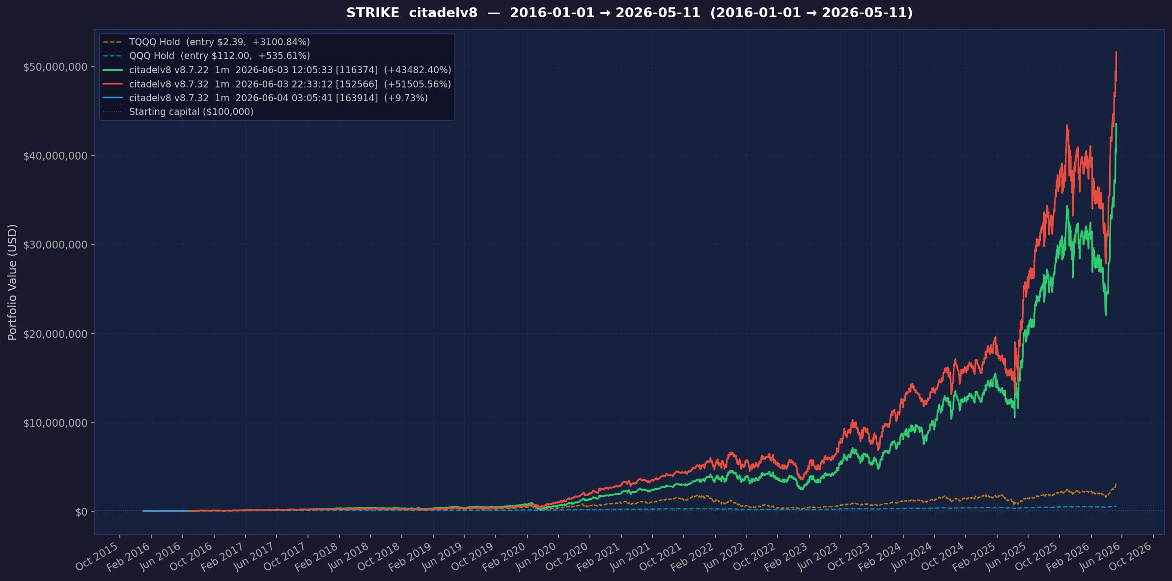The width and height of the screenshot is (1172, 581).
Task: Select the QQQ Hold legend entry
Action: [x=206, y=56]
